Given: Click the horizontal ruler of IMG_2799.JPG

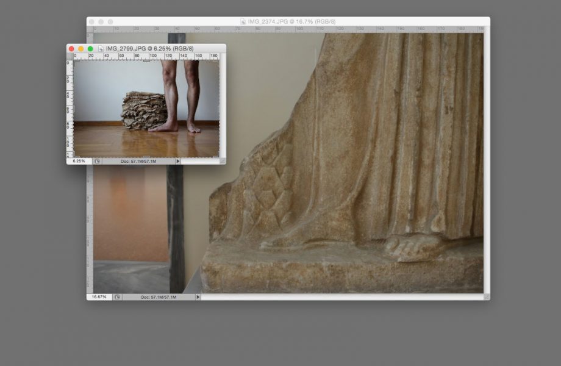Looking at the screenshot, I should [x=146, y=57].
